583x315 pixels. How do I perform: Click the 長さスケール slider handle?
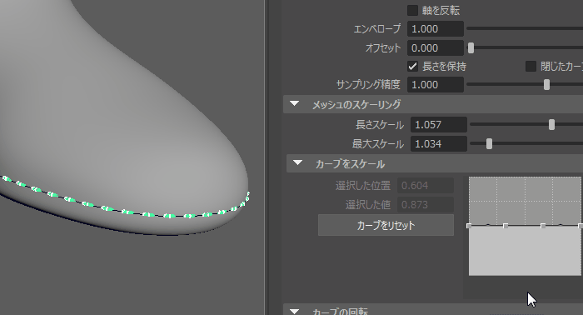click(x=551, y=125)
